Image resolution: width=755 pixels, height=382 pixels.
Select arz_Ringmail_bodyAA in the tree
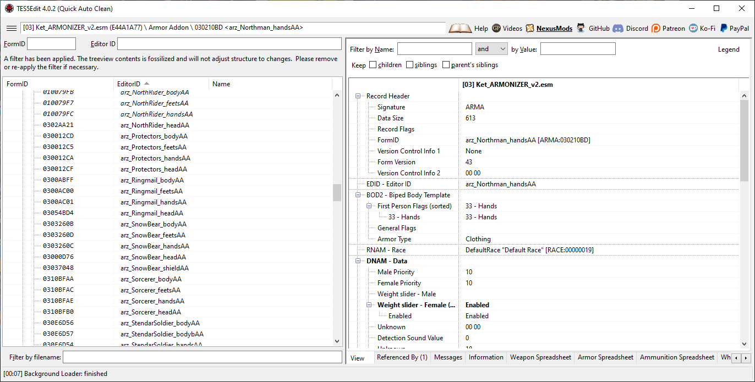pos(152,180)
